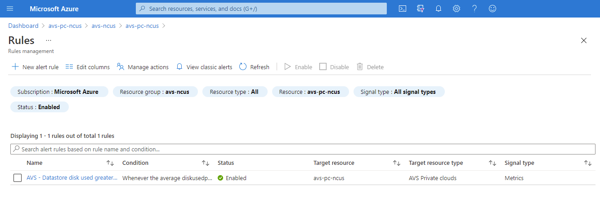Click the Feedback smiley icon
This screenshot has height=203, width=600.
[x=493, y=9]
